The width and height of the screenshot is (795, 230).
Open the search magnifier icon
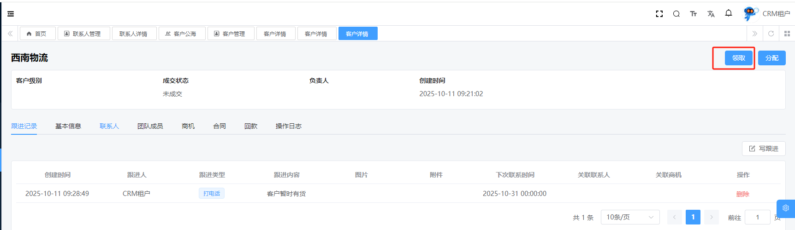coord(676,14)
